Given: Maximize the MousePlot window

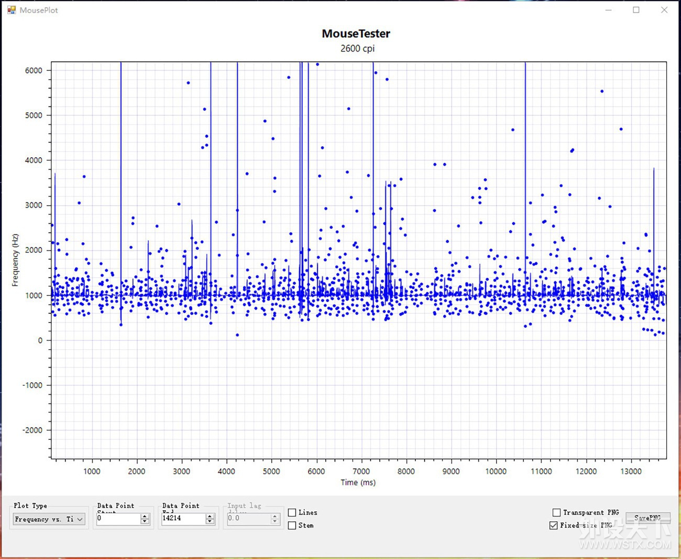Looking at the screenshot, I should click(636, 10).
